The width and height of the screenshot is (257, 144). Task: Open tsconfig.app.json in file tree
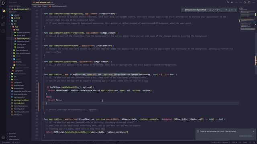coord(21,106)
